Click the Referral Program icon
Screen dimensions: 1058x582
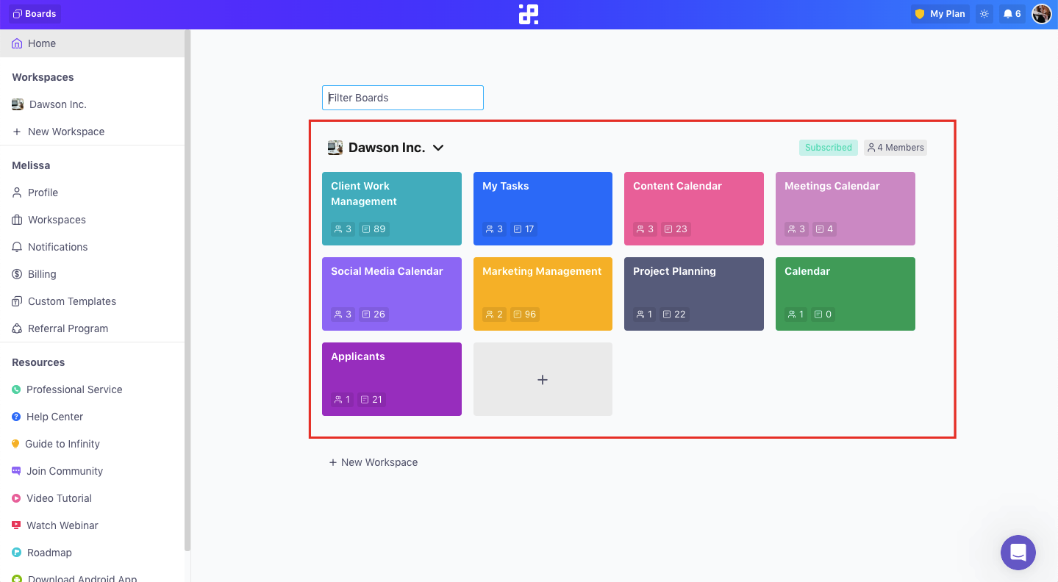(16, 328)
